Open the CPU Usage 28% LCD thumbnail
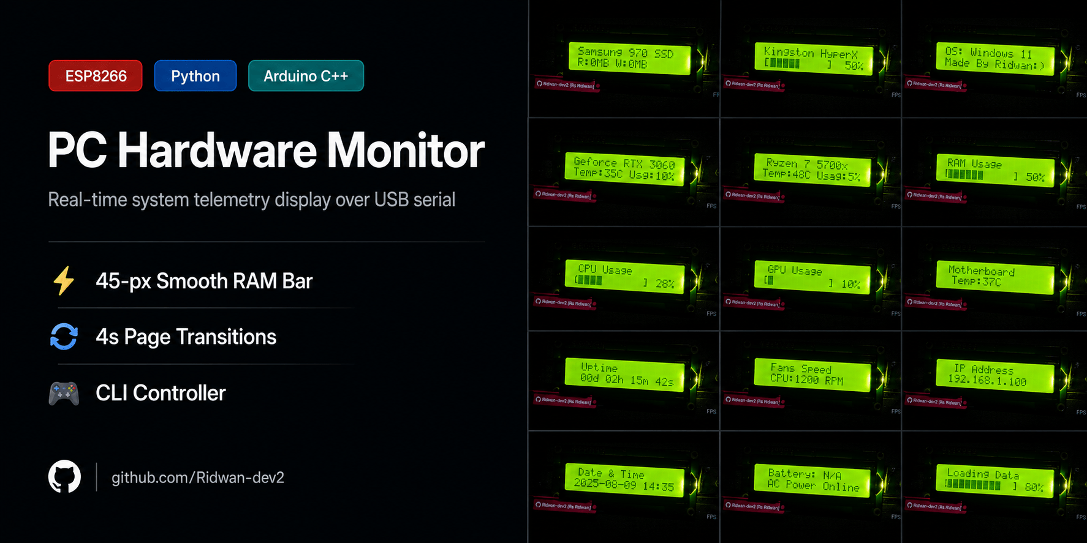The image size is (1087, 543). (x=624, y=279)
